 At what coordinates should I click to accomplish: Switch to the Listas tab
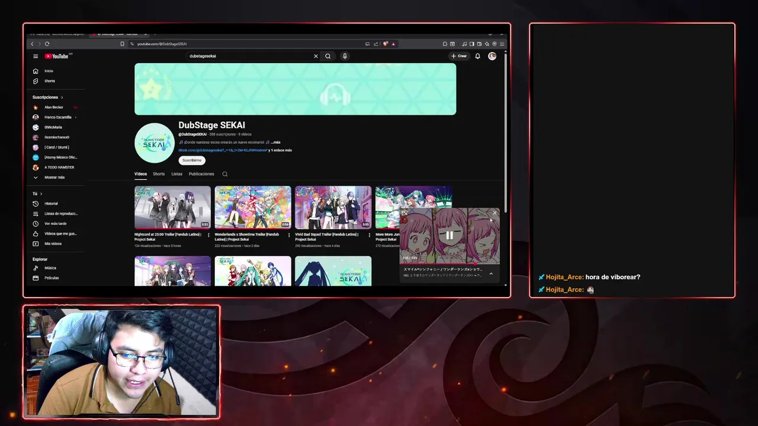point(176,174)
